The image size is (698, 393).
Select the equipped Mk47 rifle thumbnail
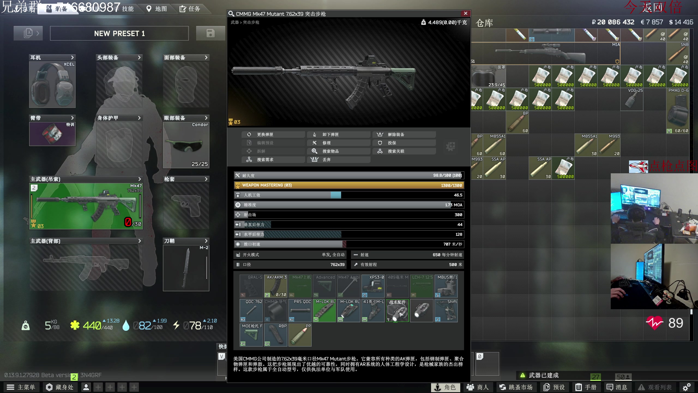(x=86, y=206)
